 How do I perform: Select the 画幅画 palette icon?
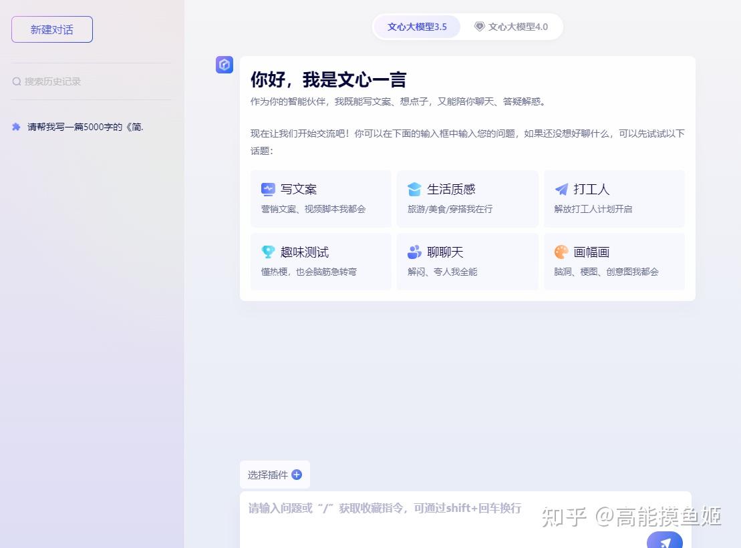[x=561, y=252]
